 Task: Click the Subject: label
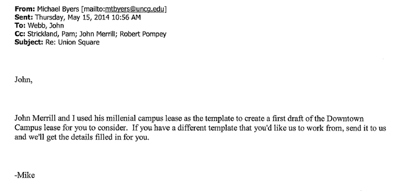point(29,42)
